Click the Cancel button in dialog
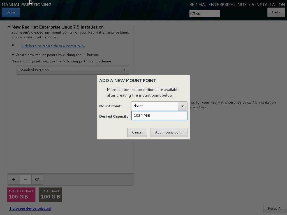This screenshot has width=287, height=215. (x=137, y=132)
